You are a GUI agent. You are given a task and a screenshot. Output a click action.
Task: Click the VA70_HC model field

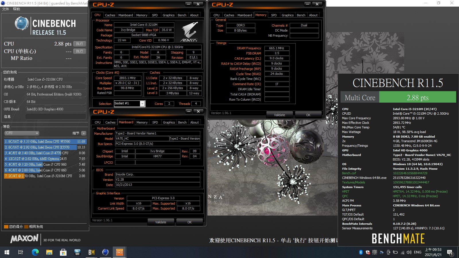(x=142, y=139)
